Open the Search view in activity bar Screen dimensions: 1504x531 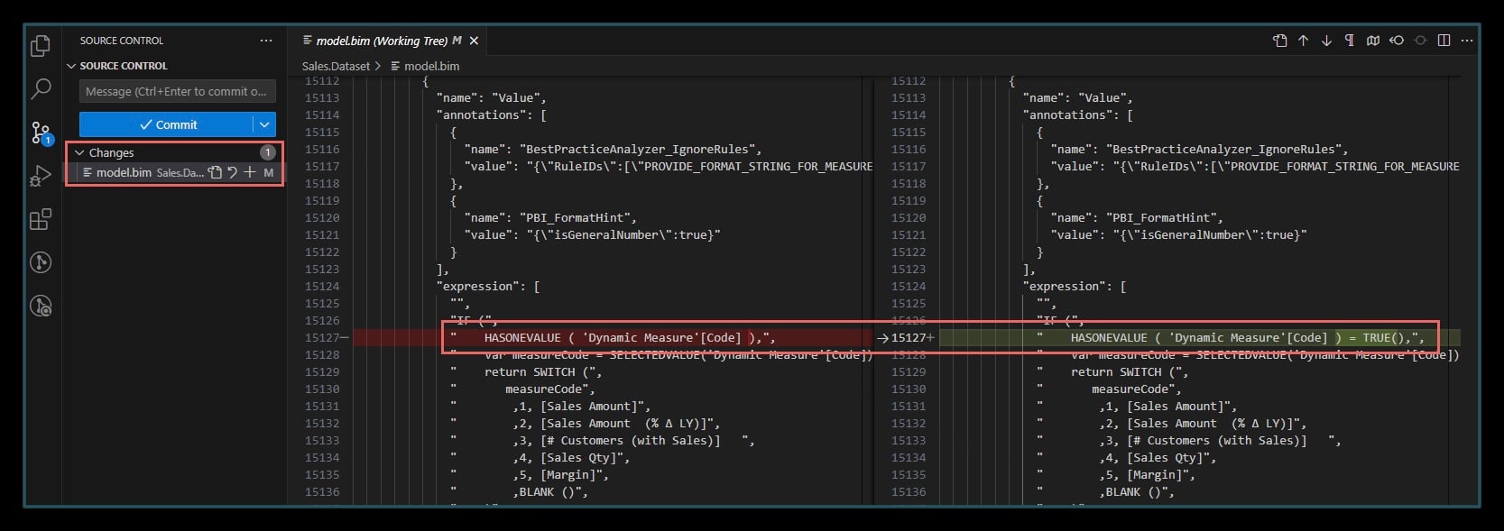[41, 88]
